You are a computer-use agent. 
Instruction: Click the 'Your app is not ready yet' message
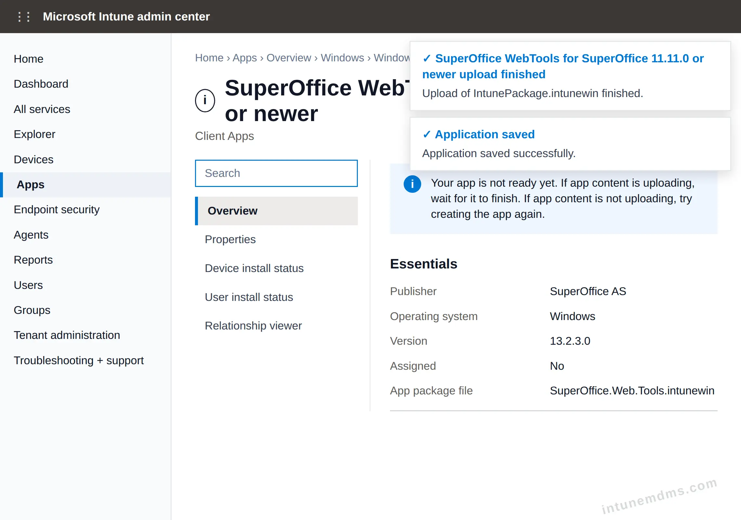[x=563, y=198]
